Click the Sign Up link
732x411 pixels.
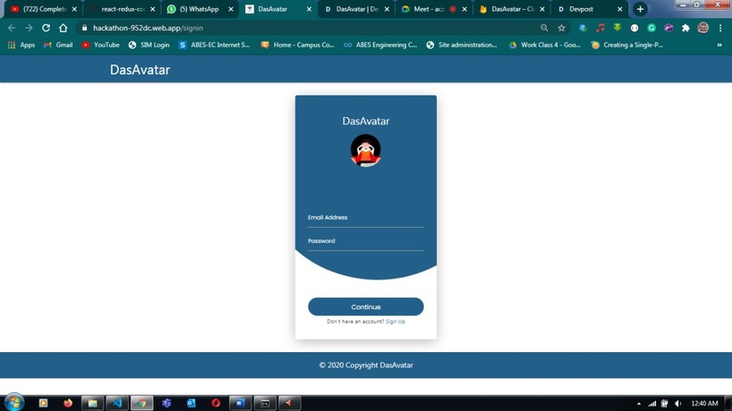(x=395, y=321)
